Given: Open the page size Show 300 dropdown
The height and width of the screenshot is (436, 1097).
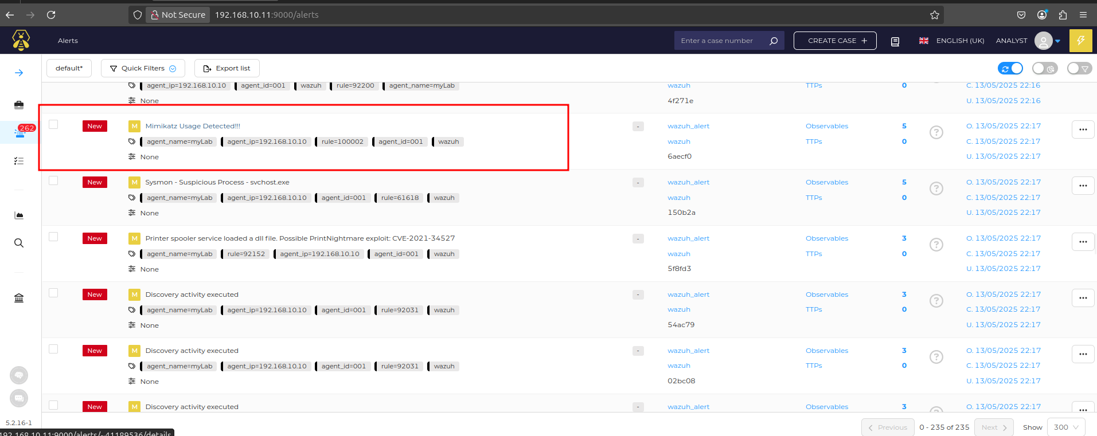Looking at the screenshot, I should (x=1066, y=427).
